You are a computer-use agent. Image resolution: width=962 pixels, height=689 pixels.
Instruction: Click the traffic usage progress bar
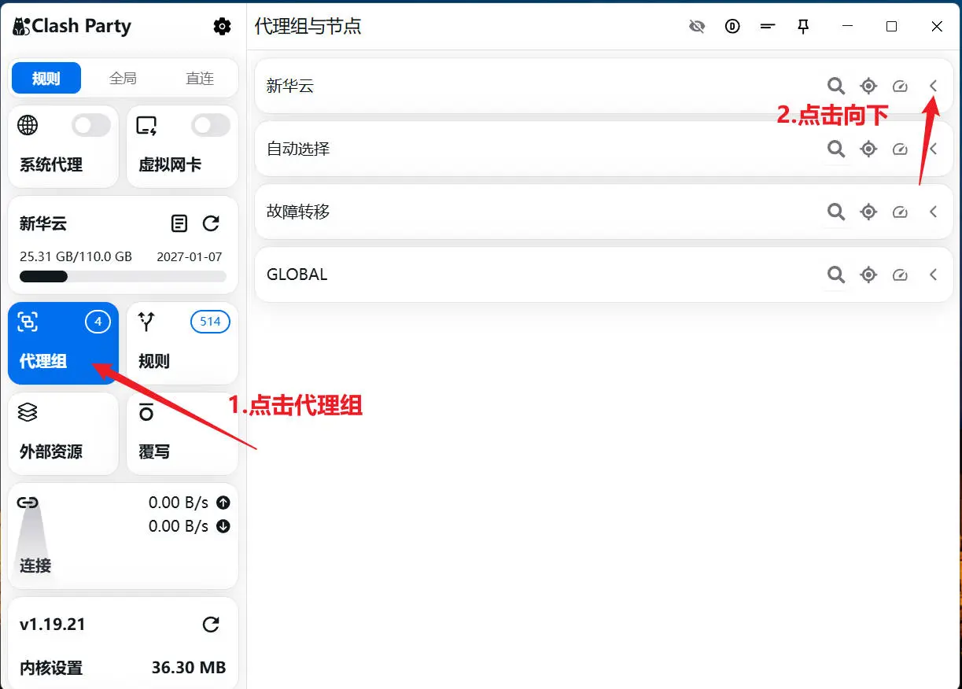123,276
